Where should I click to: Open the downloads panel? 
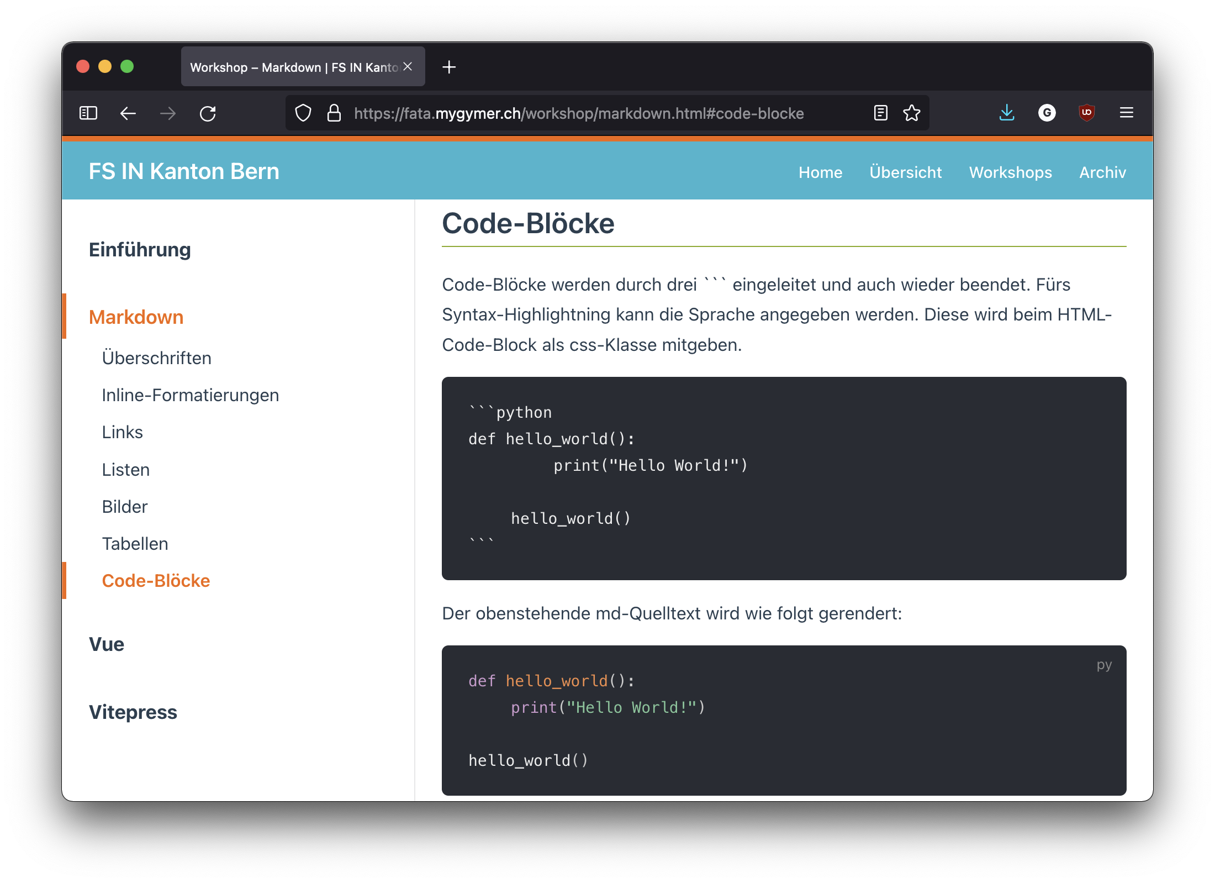(x=1007, y=113)
